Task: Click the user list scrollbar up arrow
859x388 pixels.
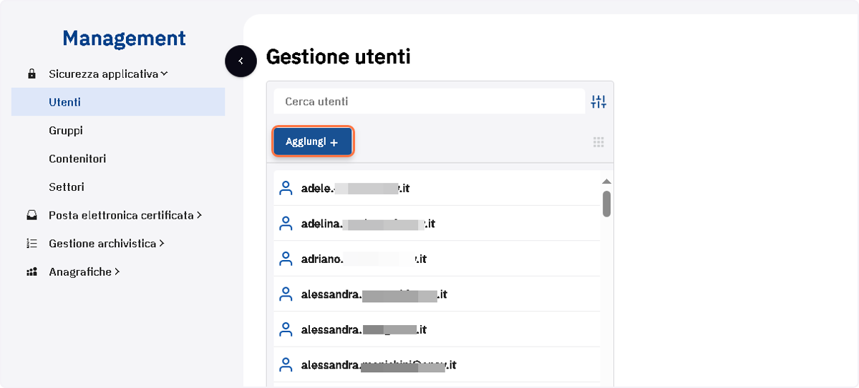Action: tap(606, 182)
